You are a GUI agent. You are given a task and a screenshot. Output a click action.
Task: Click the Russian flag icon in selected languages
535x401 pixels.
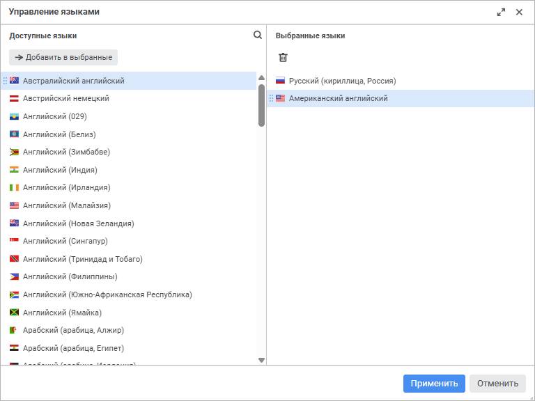click(280, 81)
